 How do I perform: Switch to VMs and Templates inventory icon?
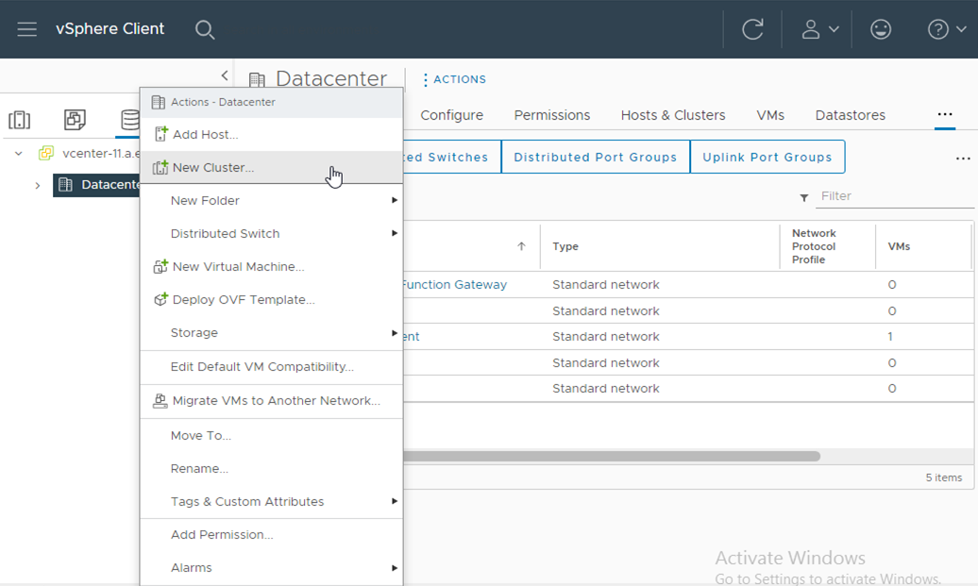[75, 120]
